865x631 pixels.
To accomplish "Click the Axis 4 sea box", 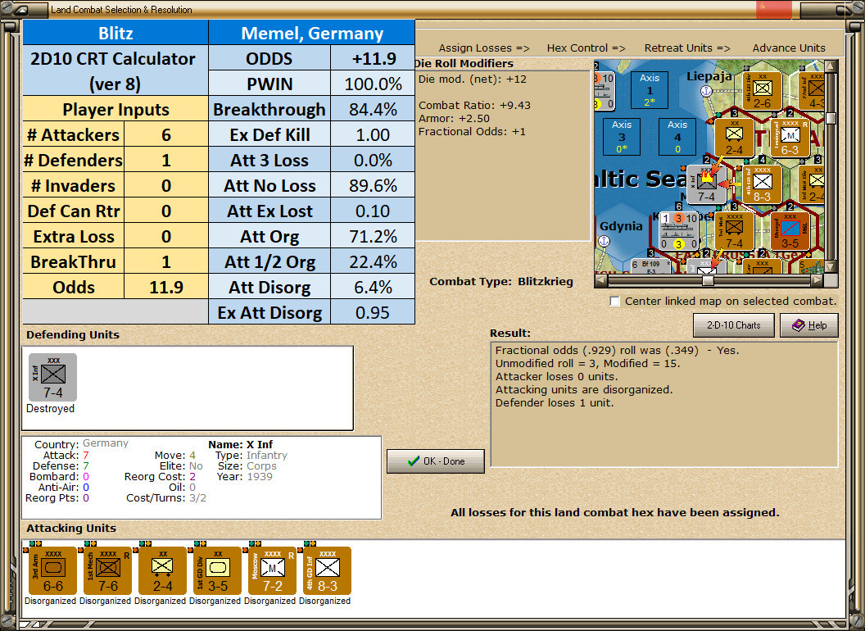I will (x=677, y=137).
